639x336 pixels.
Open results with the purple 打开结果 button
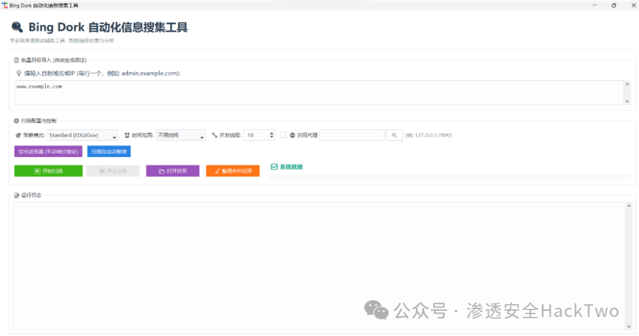coord(173,171)
